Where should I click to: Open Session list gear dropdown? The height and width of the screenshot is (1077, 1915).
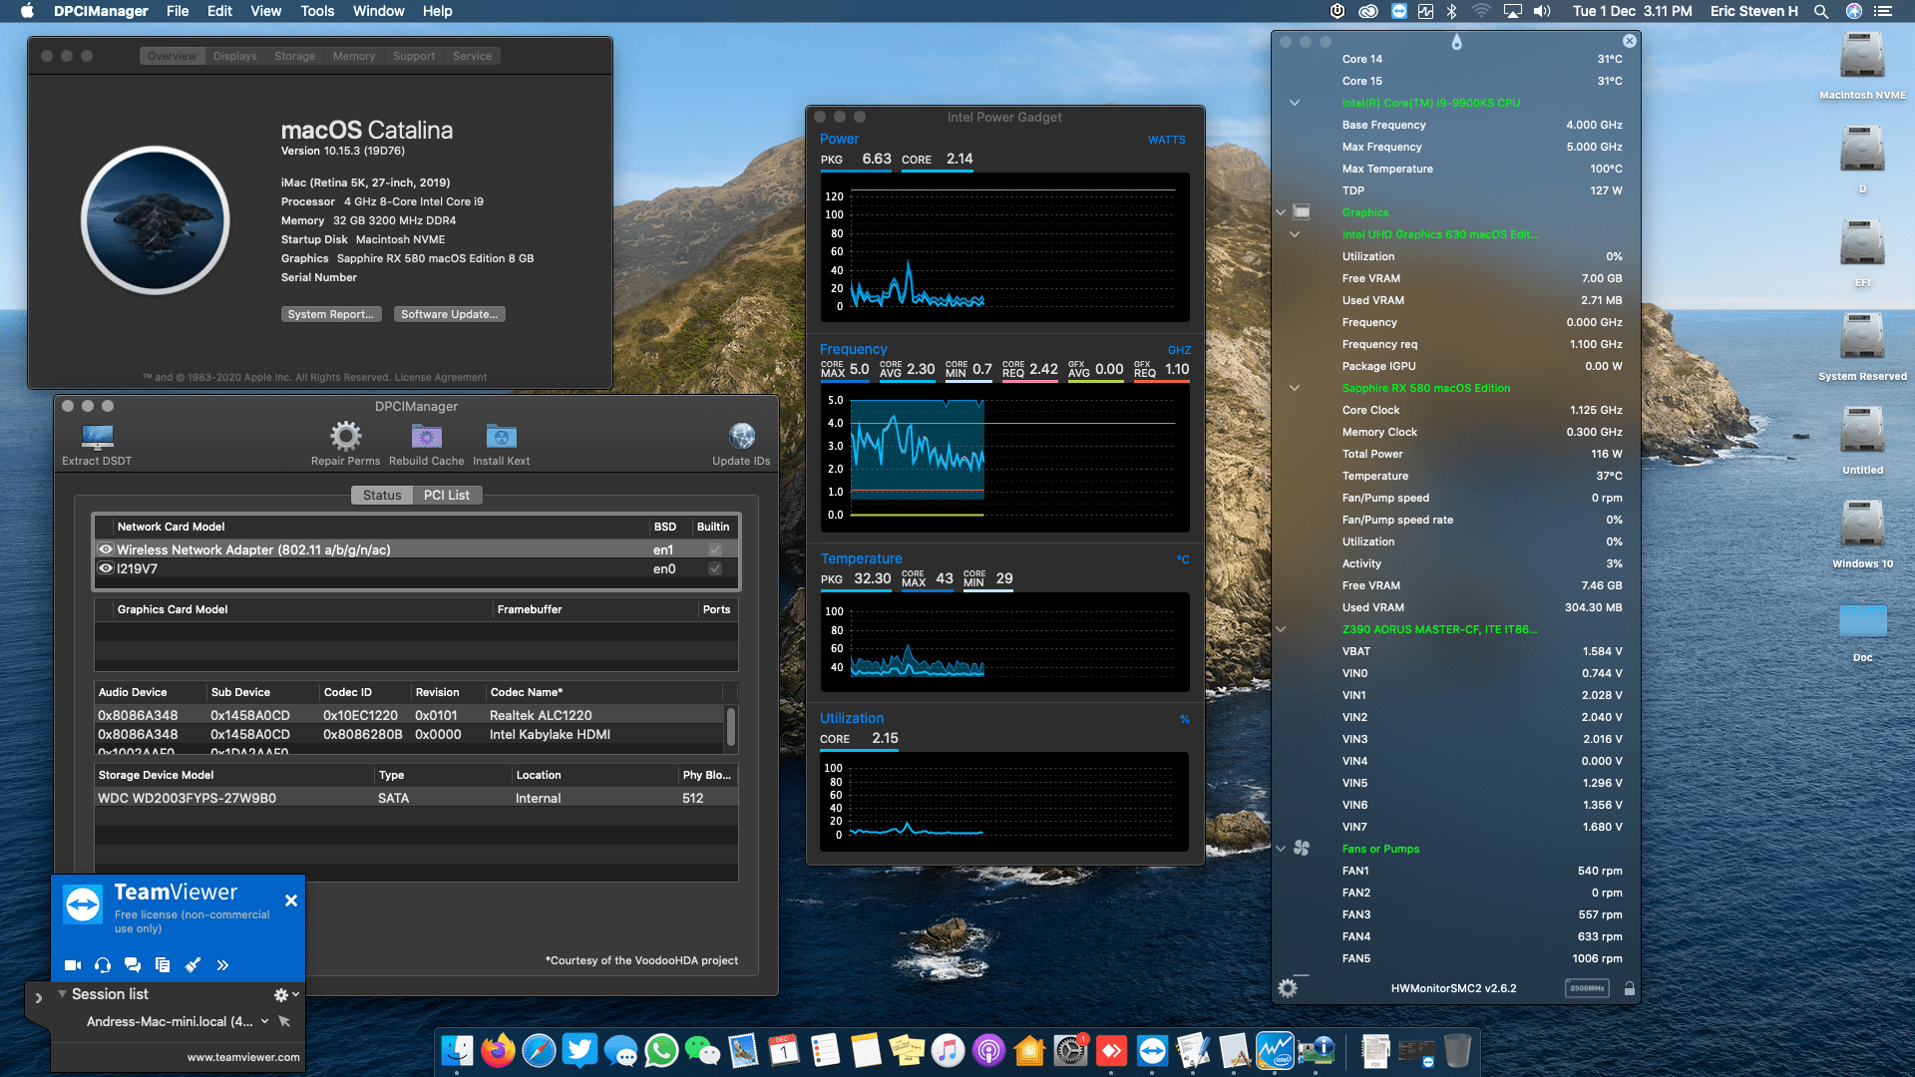pos(285,994)
